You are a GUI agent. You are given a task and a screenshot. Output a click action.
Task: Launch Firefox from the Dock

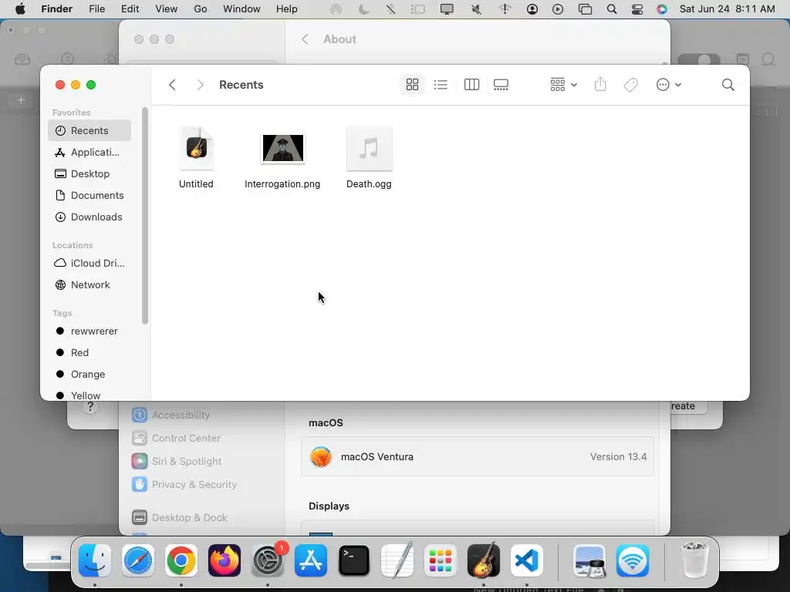pyautogui.click(x=225, y=560)
